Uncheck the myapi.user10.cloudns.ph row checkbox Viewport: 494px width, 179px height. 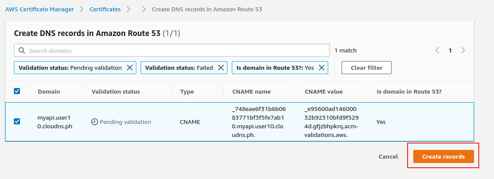[17, 121]
